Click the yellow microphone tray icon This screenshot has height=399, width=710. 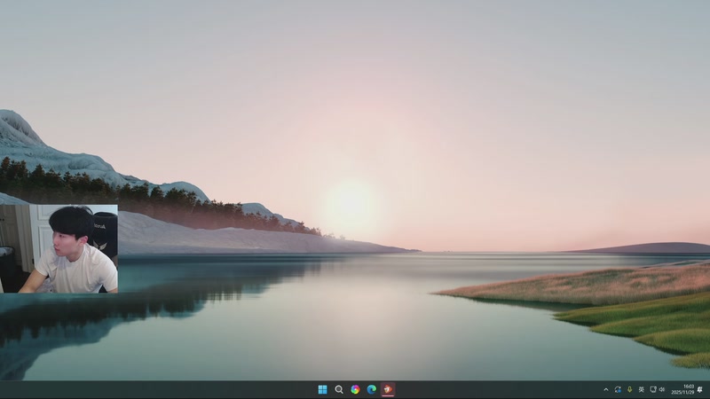[629, 389]
